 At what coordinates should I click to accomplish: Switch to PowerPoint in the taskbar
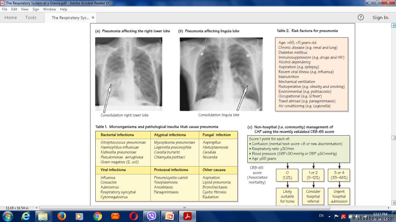point(169,216)
